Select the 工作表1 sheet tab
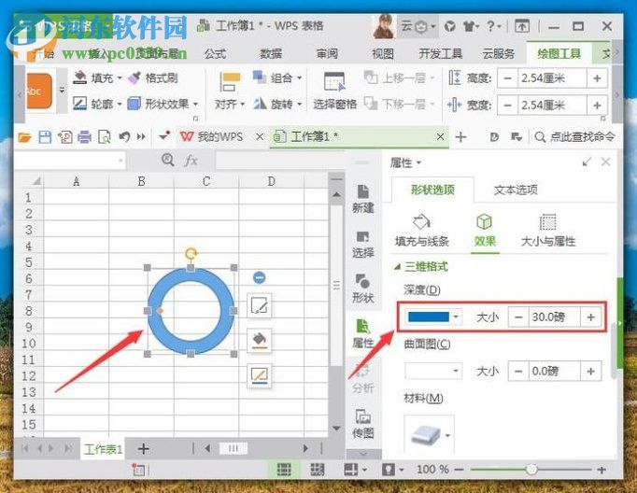 point(103,449)
